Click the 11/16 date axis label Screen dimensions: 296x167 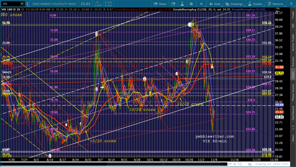pos(235,160)
